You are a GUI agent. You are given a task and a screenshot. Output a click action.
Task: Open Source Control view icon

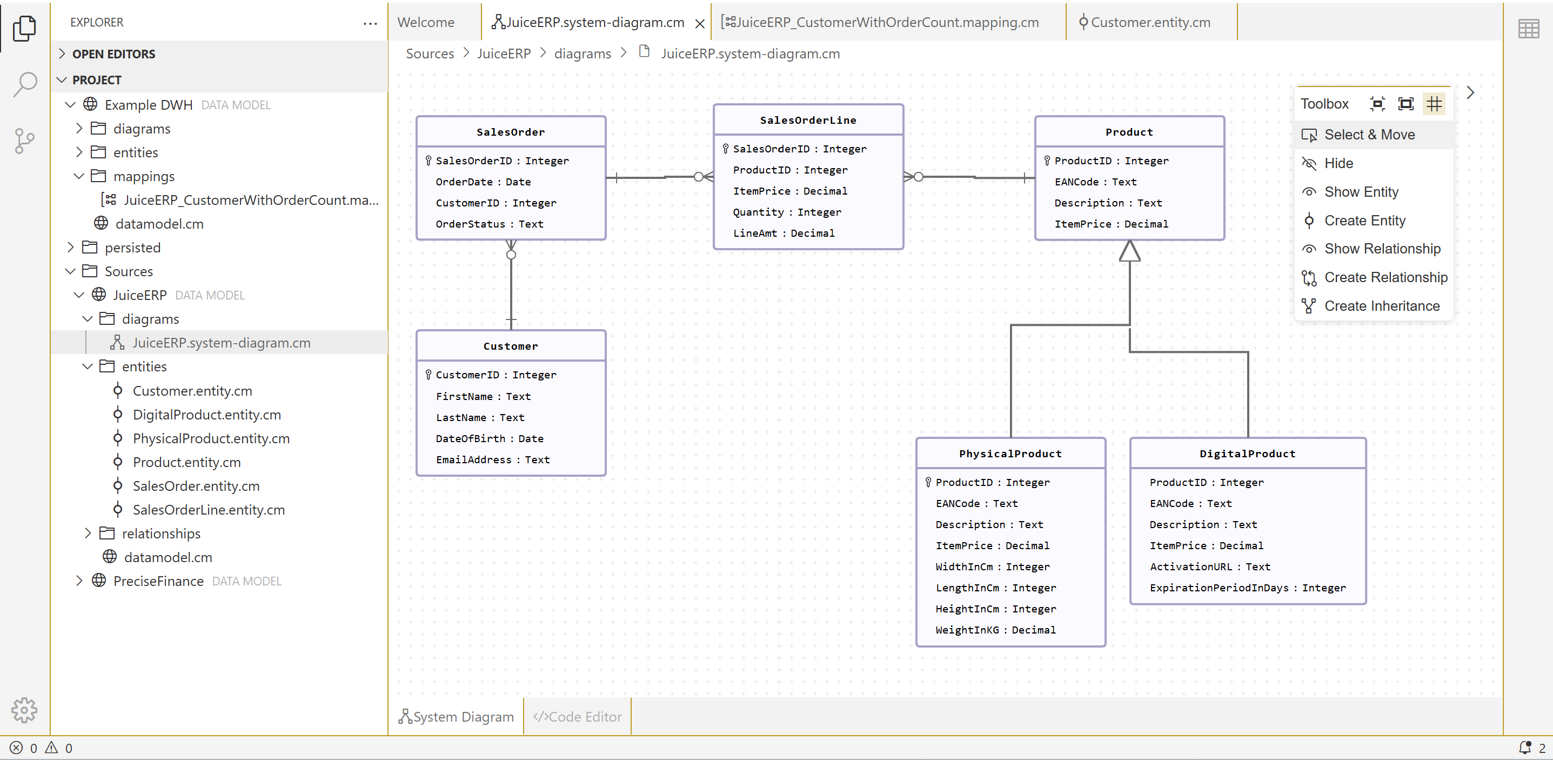(x=24, y=141)
